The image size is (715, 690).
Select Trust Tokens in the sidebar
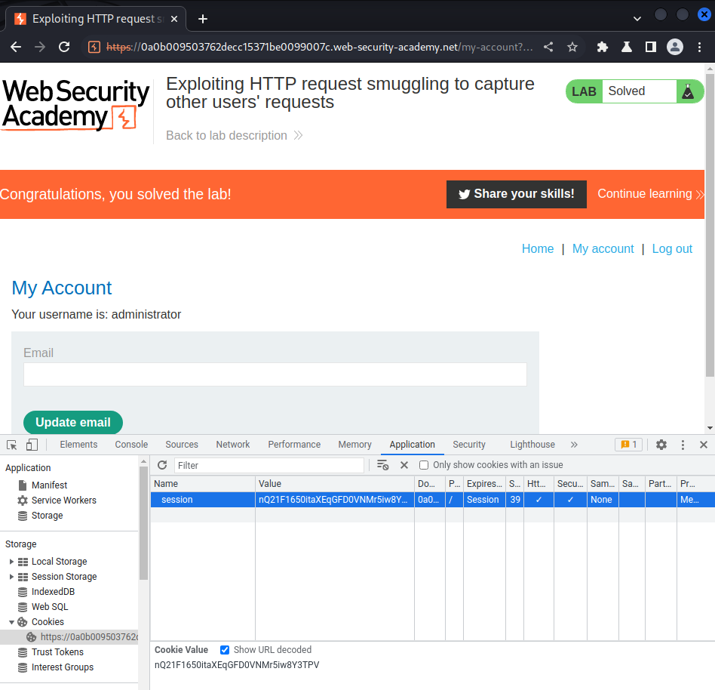coord(57,652)
